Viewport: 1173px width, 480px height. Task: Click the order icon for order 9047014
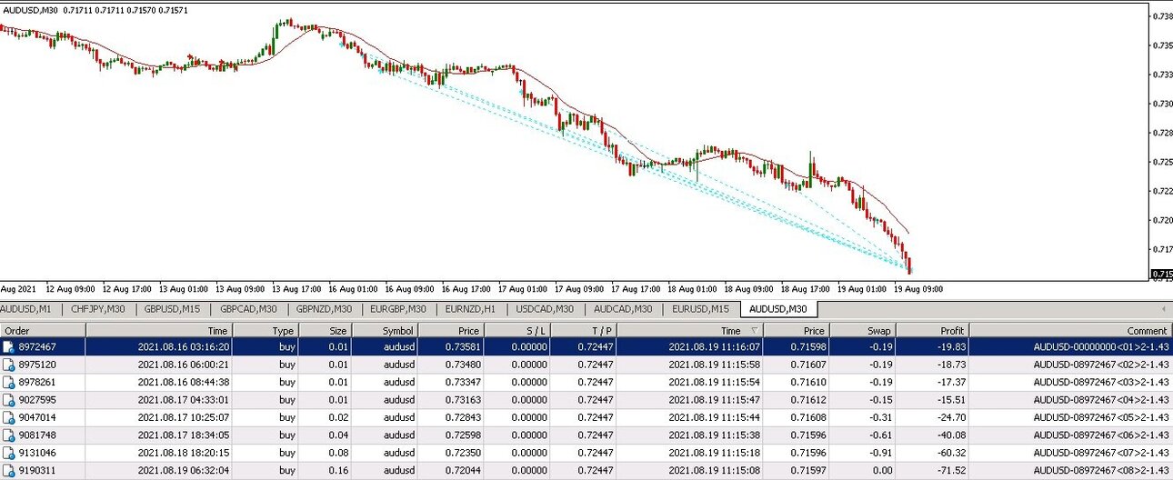[9, 417]
